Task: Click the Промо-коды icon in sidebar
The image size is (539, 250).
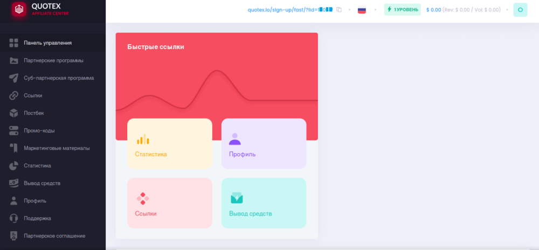Action: tap(14, 130)
